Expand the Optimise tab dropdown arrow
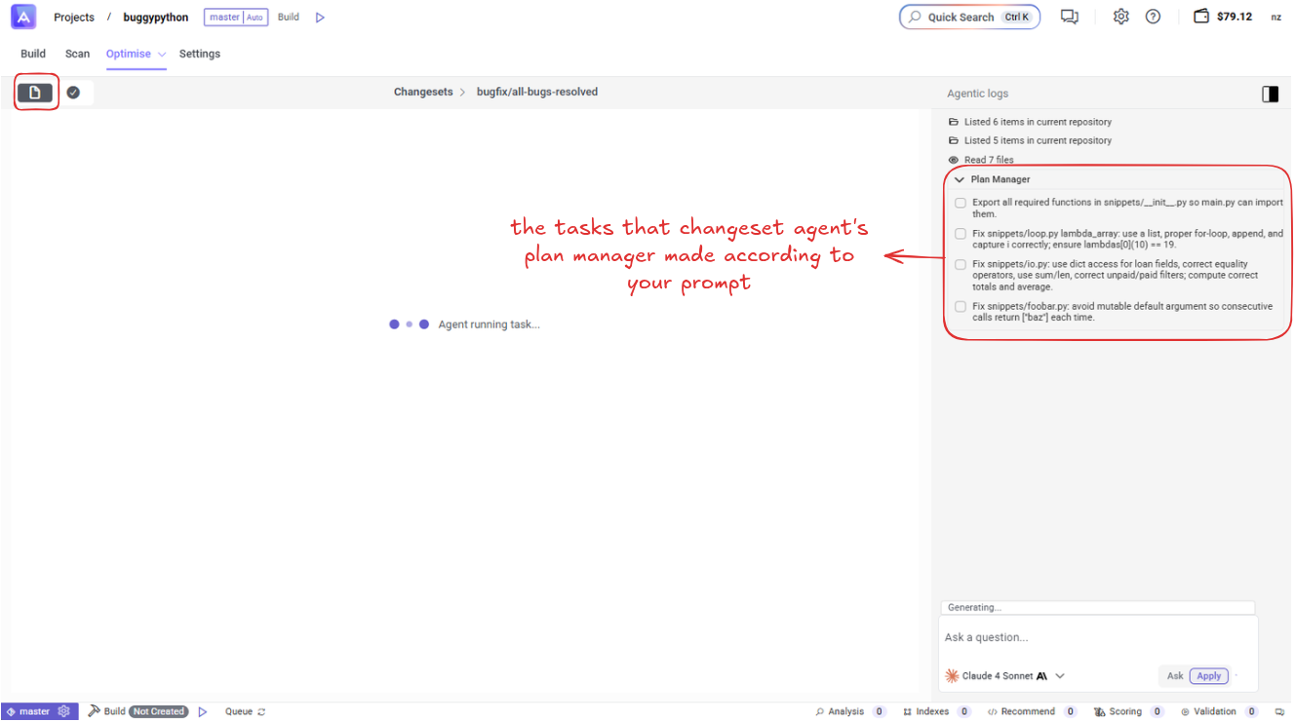Image resolution: width=1295 pixels, height=722 pixels. tap(162, 55)
